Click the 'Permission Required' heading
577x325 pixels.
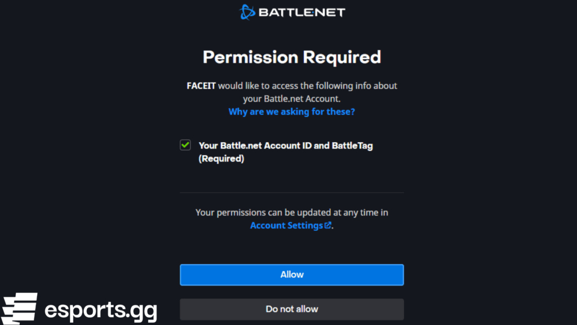pos(291,57)
